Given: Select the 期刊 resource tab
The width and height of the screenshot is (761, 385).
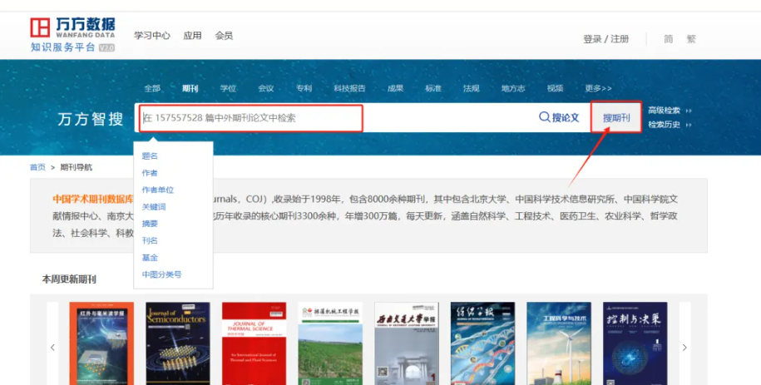Looking at the screenshot, I should click(x=190, y=88).
